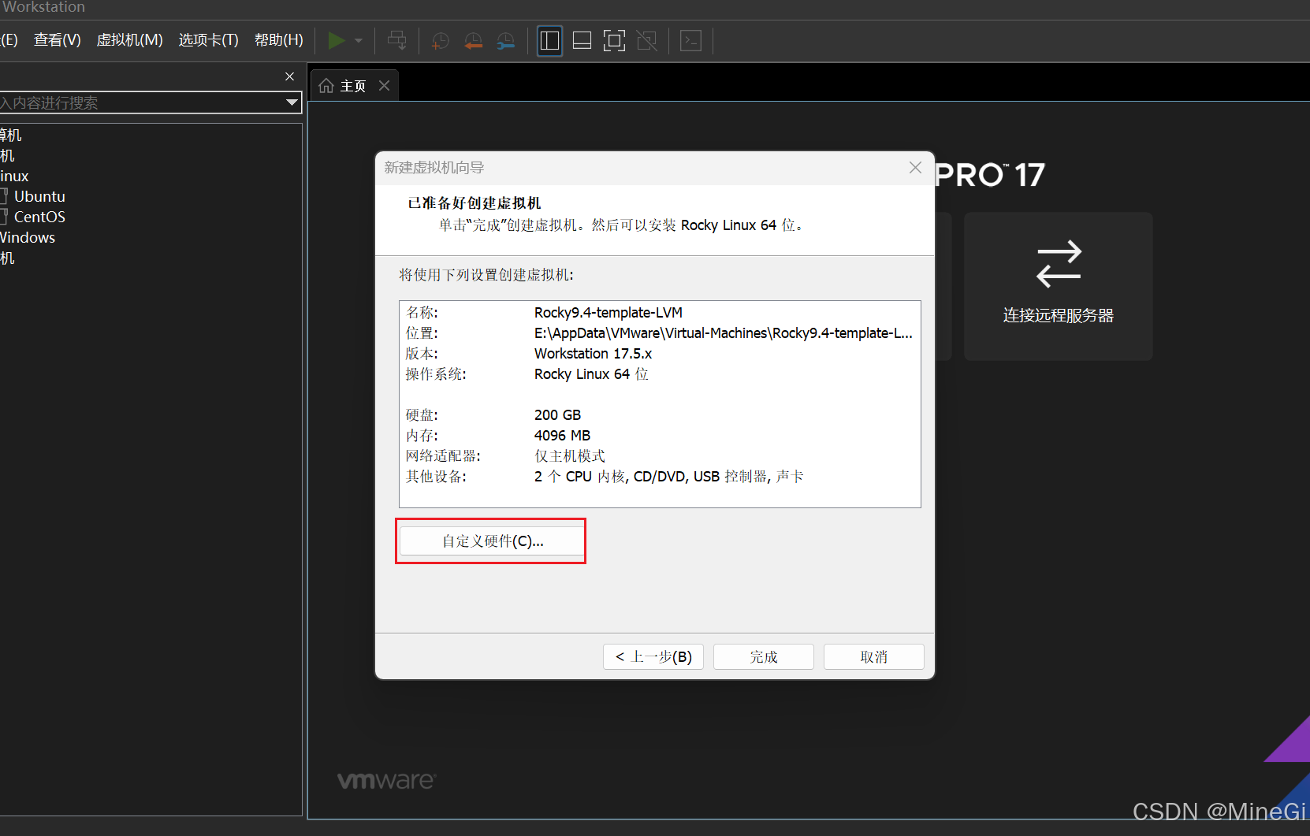
Task: Click the Workstation 17.5.x version value
Action: coord(593,354)
